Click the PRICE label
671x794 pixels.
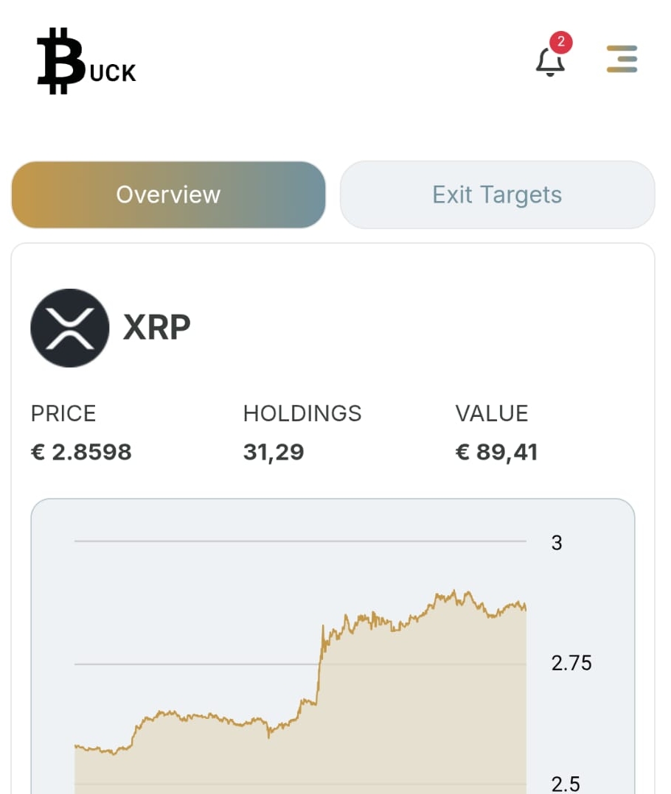click(x=63, y=414)
